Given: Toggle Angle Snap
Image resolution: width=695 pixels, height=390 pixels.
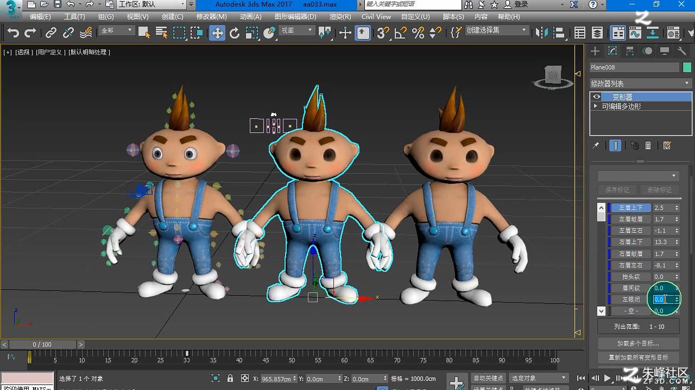Looking at the screenshot, I should pyautogui.click(x=401, y=33).
